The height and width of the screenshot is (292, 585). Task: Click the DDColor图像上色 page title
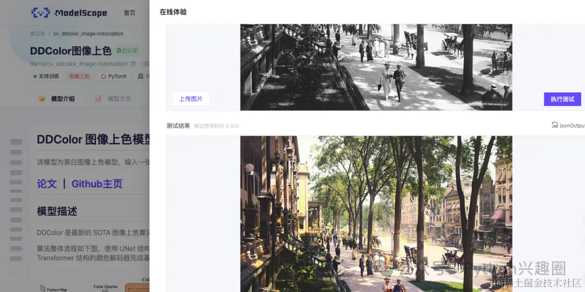click(x=71, y=51)
